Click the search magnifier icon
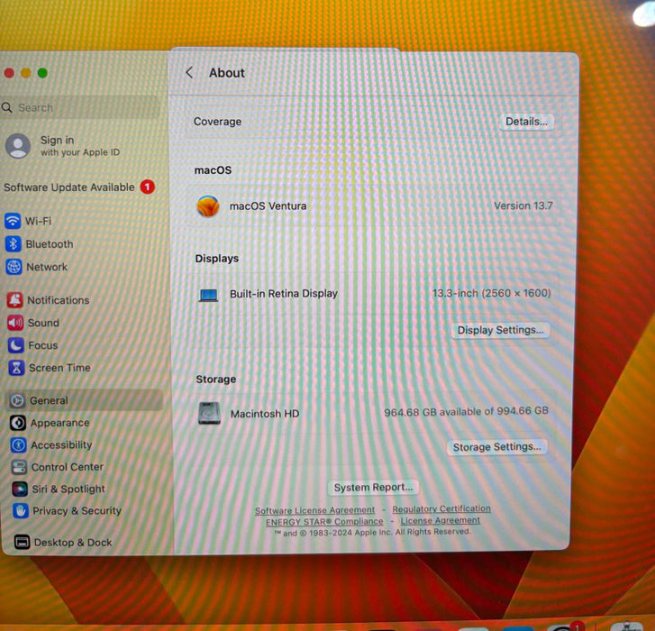The image size is (655, 631). pos(6,108)
